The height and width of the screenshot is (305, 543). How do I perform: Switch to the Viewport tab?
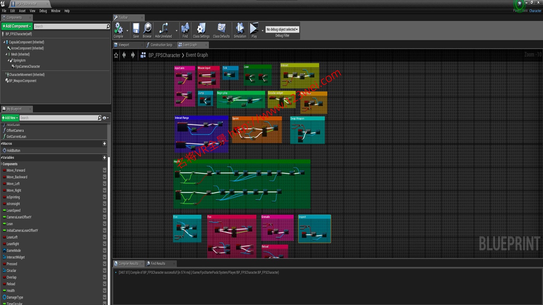(124, 45)
